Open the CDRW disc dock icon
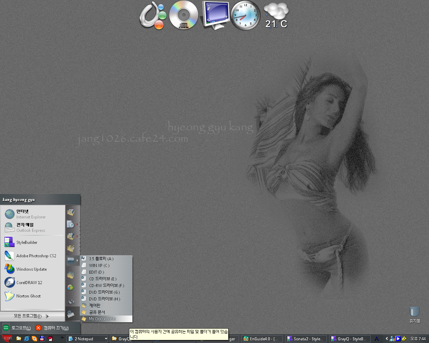Screen dimensions: 429x343 click(x=184, y=15)
